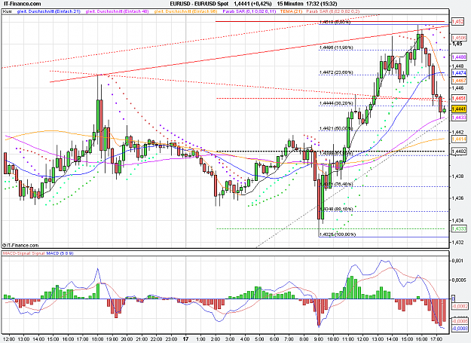This screenshot has height=343, width=471.
Task: Click the 0,001 MACD axis label
Action: tap(457, 260)
